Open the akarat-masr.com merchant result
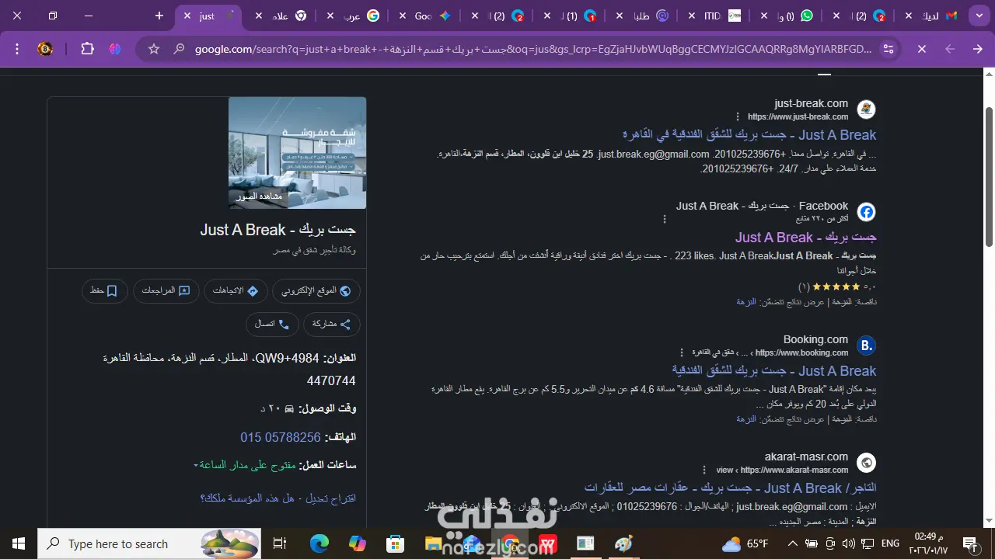The height and width of the screenshot is (559, 995). (730, 488)
